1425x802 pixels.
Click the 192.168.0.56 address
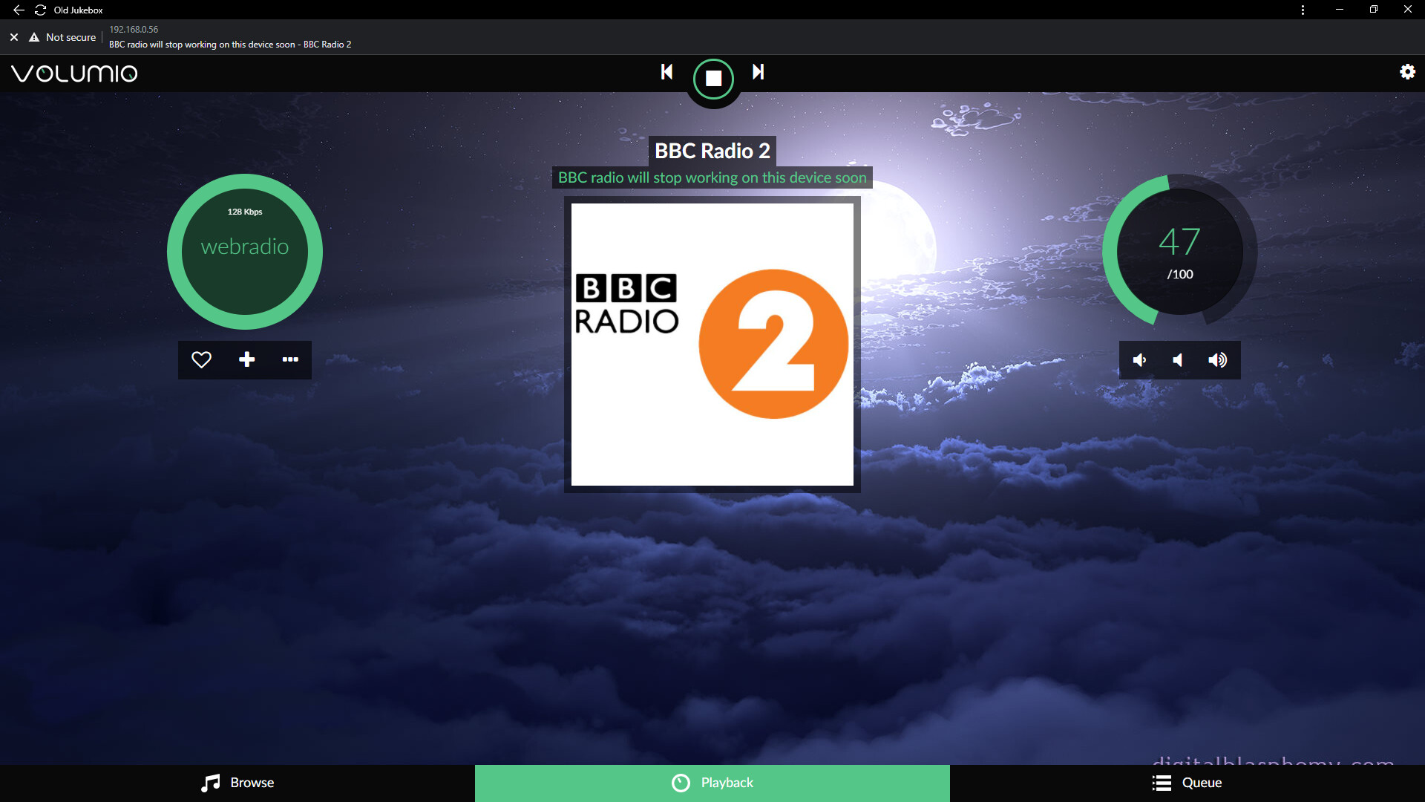point(134,30)
